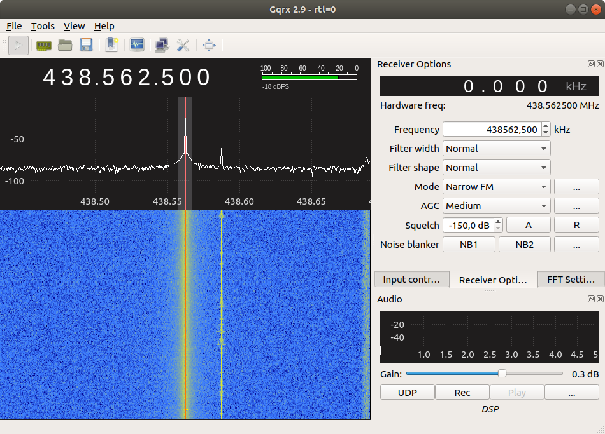Raise squelch level with the up arrow
The image size is (605, 434).
pyautogui.click(x=498, y=222)
